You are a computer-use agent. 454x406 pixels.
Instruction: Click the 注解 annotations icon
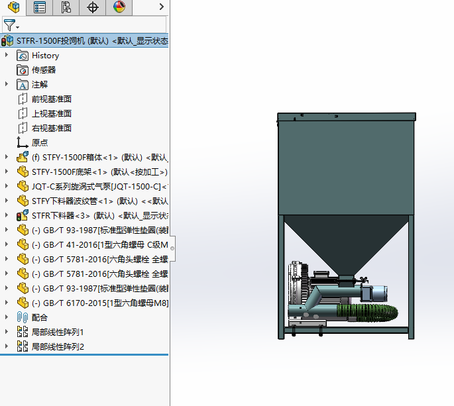23,85
